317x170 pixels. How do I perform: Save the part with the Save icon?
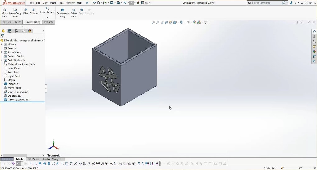pyautogui.click(x=112, y=3)
